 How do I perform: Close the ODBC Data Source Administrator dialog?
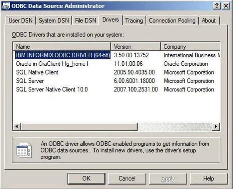point(226,6)
